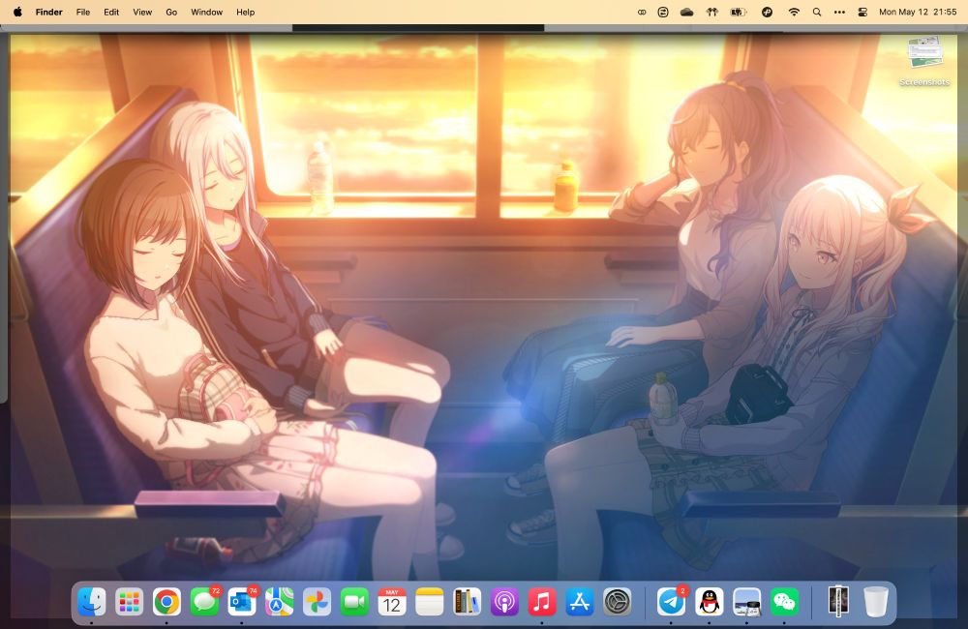Open the File menu
Viewport: 968px width, 629px height.
coord(82,12)
